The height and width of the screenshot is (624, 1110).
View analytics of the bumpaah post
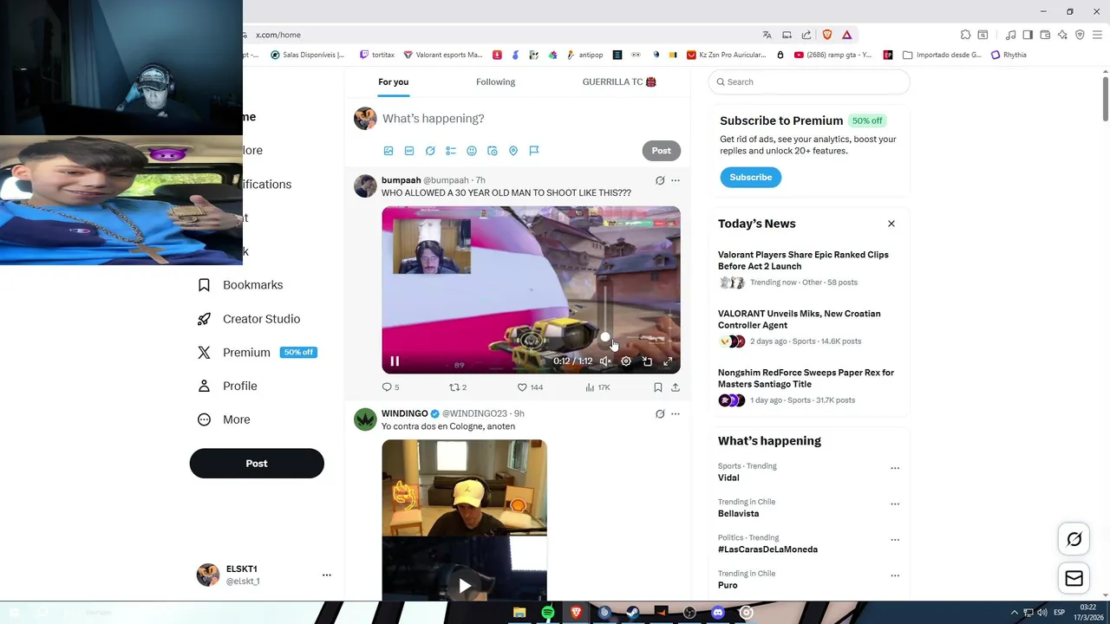598,387
